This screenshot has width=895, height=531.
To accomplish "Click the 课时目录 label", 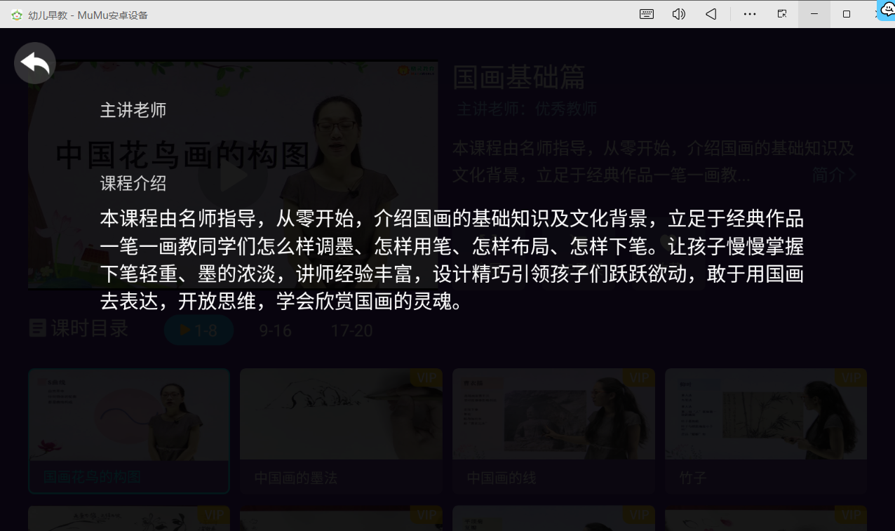I will coord(90,328).
